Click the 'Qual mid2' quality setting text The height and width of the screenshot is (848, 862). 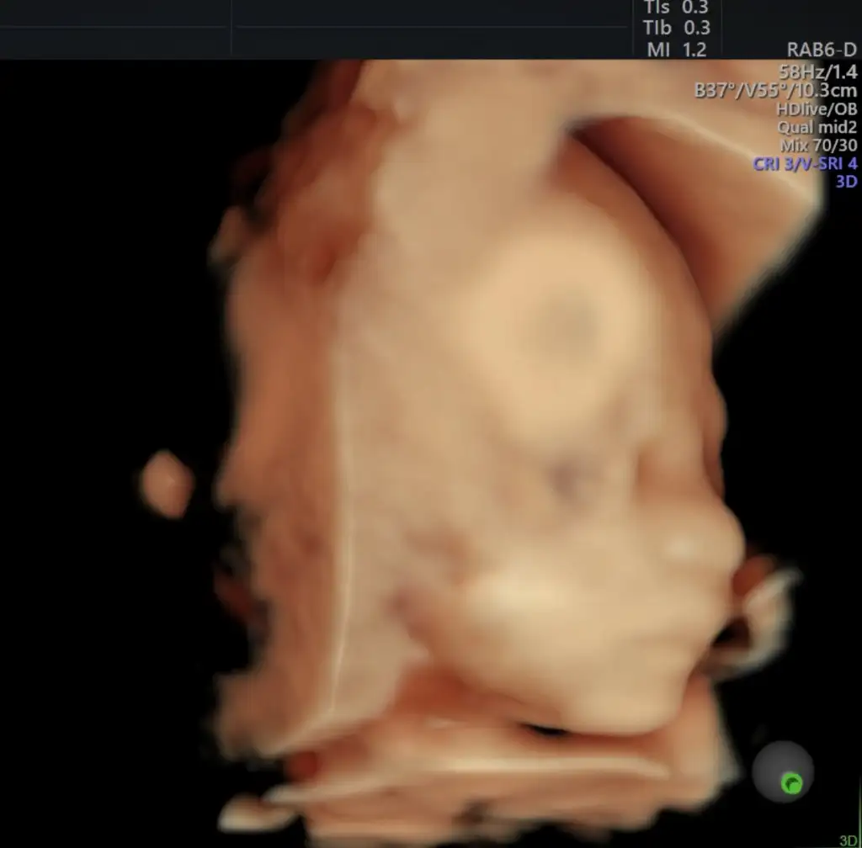click(817, 127)
